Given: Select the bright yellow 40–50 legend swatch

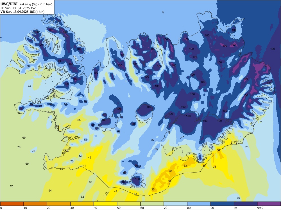Looking at the screenshot, I should coord(105,204).
